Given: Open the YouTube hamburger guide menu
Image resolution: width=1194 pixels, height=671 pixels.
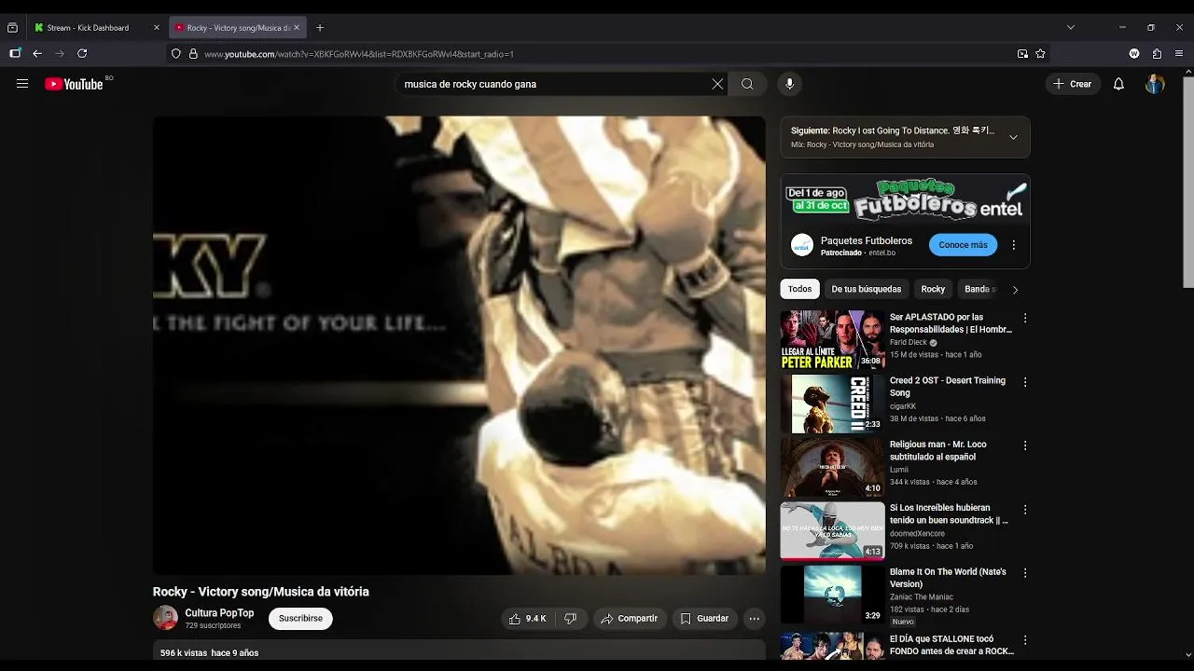Looking at the screenshot, I should (22, 84).
